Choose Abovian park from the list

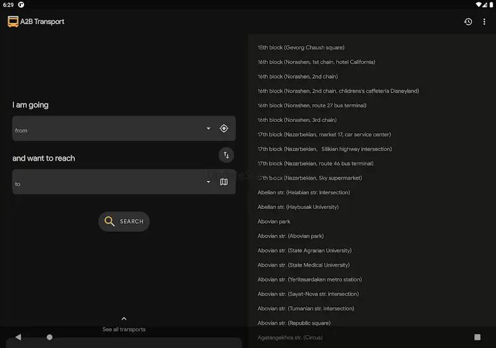coord(274,222)
